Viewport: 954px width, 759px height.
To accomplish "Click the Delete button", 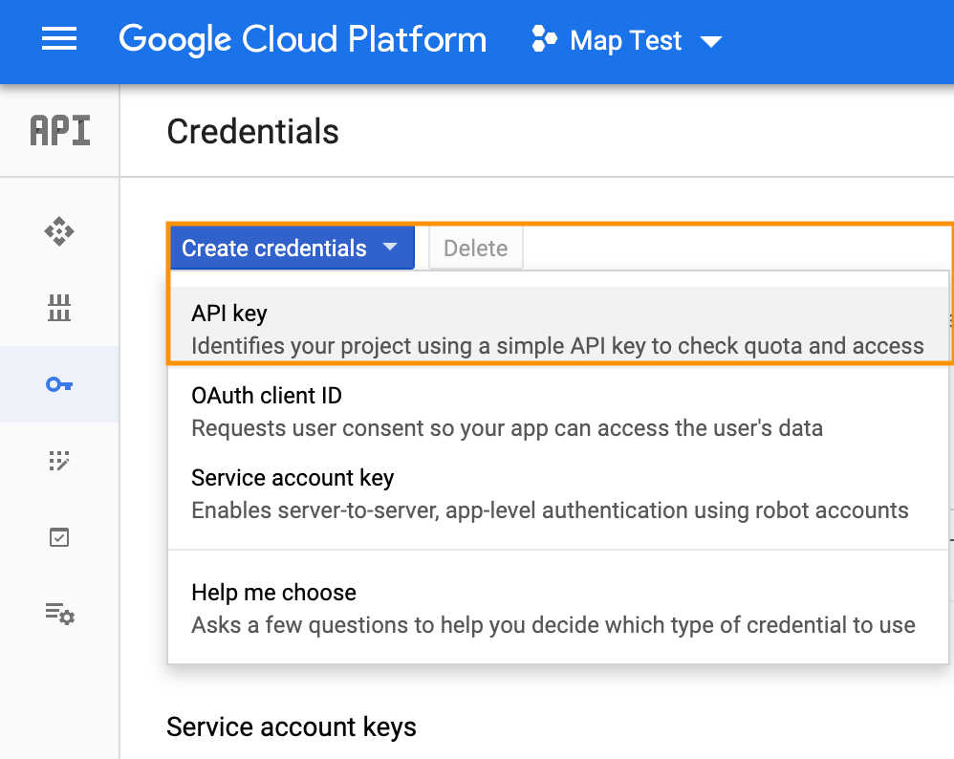I will coord(476,248).
